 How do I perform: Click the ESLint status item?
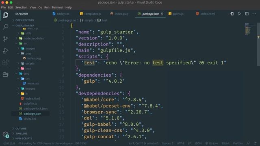(225, 143)
